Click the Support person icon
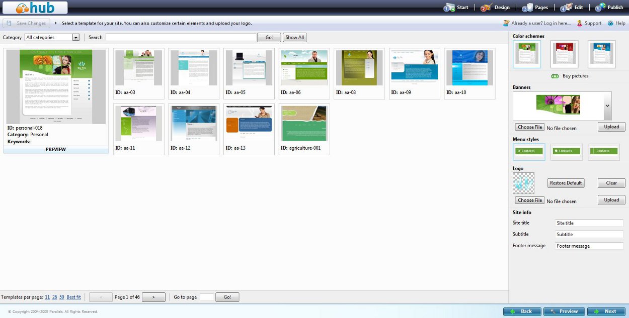The width and height of the screenshot is (629, 318). point(580,23)
